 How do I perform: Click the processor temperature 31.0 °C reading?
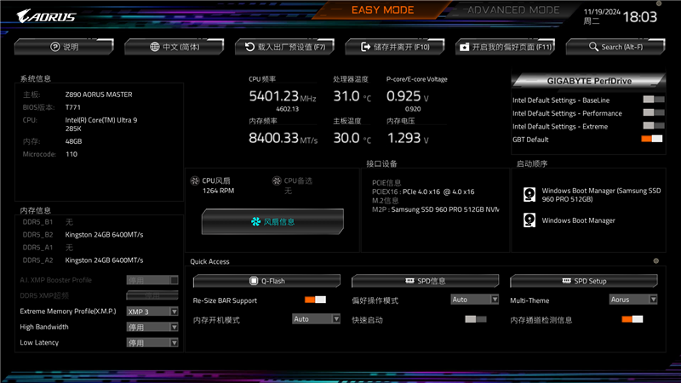coord(352,96)
